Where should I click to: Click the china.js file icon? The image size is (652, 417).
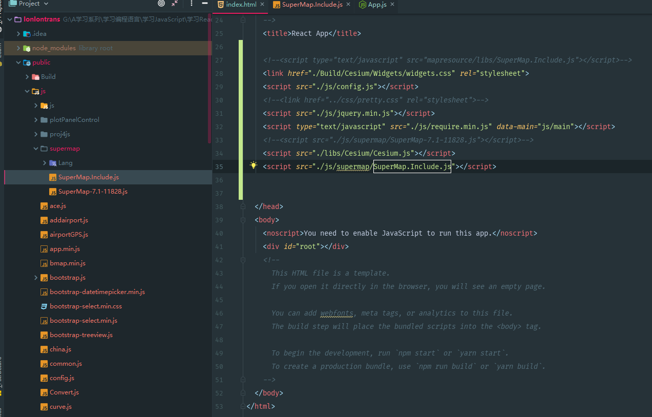click(45, 349)
